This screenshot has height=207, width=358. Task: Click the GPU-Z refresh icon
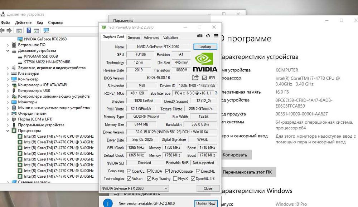pyautogui.click(x=208, y=36)
